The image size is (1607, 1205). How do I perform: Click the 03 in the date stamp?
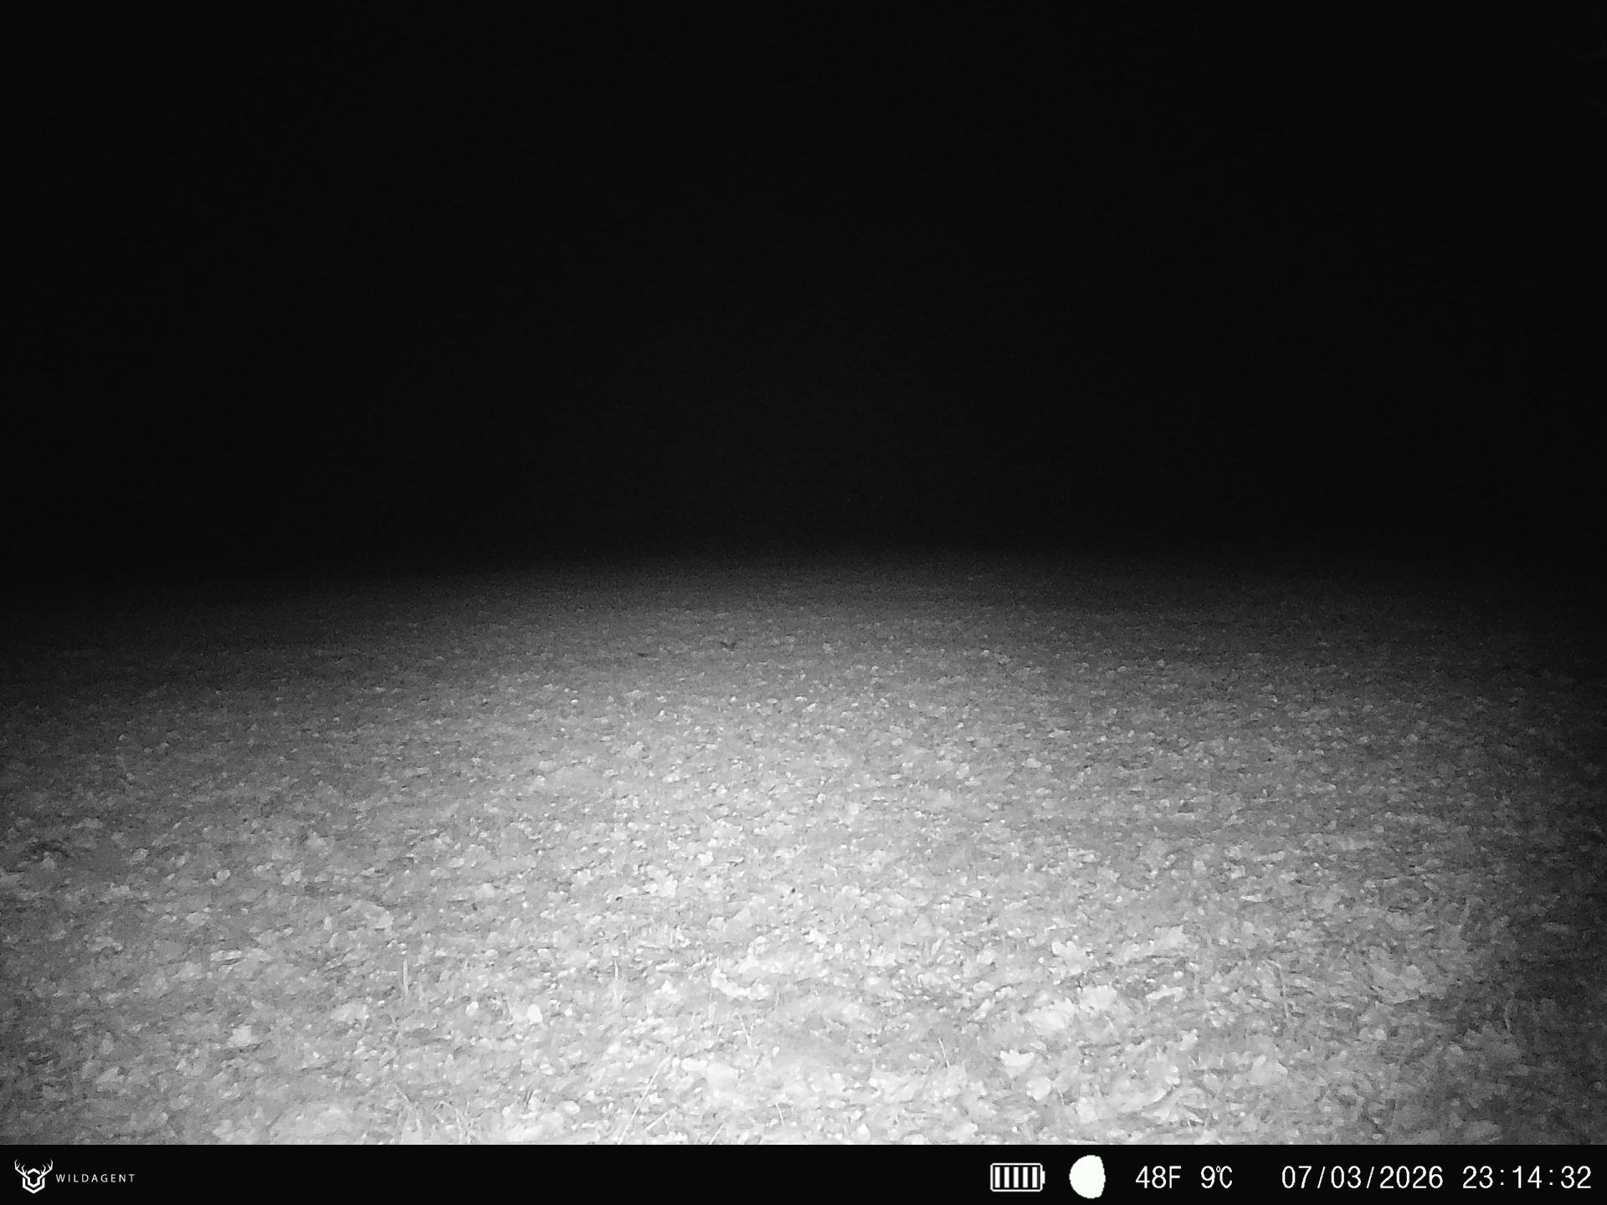pyautogui.click(x=1347, y=1177)
